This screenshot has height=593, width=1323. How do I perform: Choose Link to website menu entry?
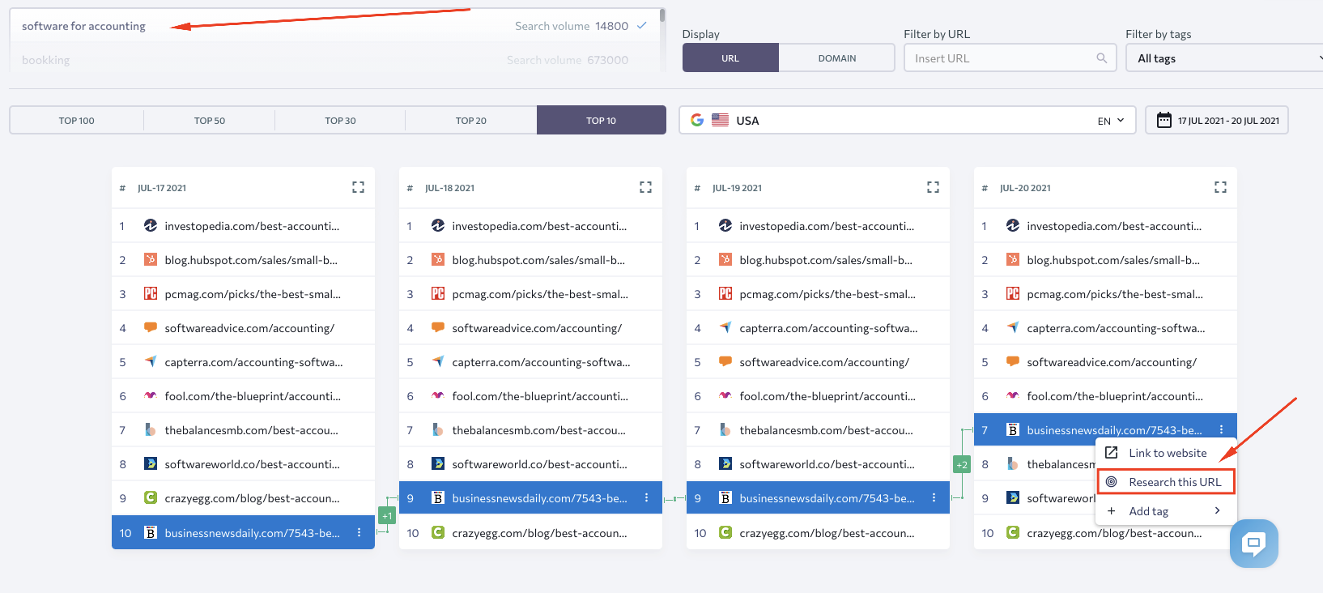tap(1166, 452)
